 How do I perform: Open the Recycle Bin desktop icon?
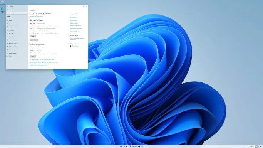tap(2, 3)
